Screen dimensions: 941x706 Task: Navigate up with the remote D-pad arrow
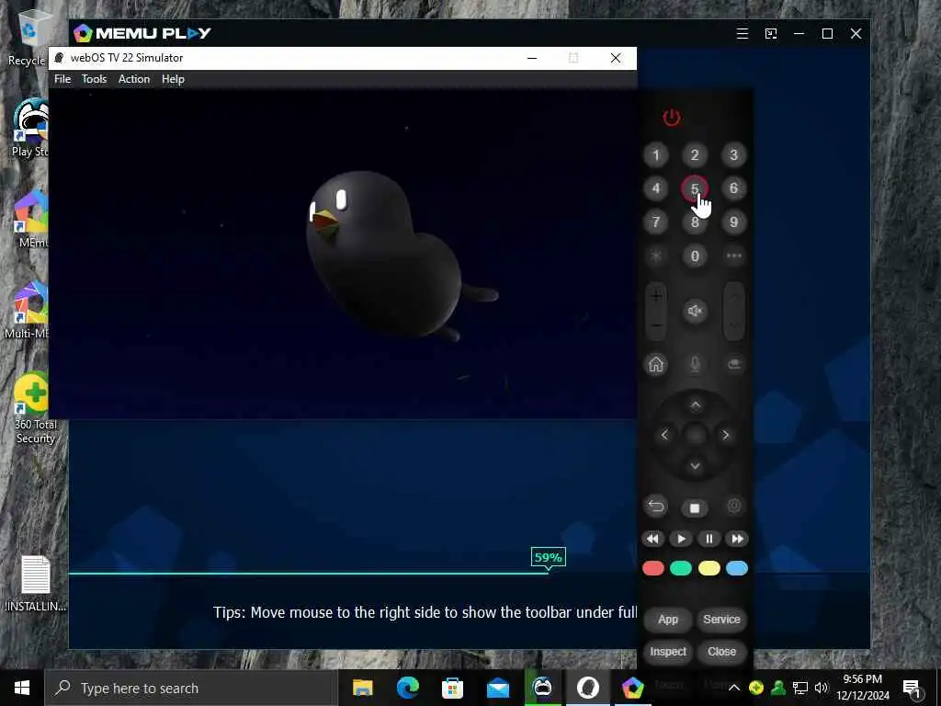(x=695, y=405)
